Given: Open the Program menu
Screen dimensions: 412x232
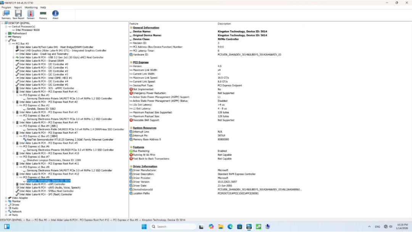Looking at the screenshot, I should pyautogui.click(x=6, y=7).
